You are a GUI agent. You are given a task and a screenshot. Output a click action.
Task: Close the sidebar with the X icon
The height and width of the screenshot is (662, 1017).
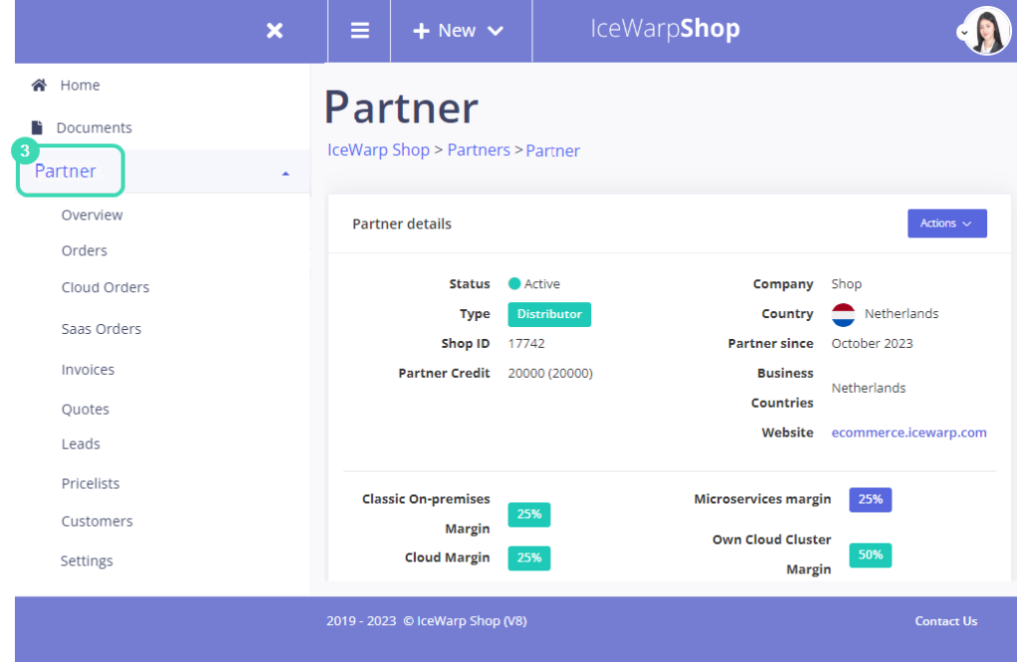[274, 31]
